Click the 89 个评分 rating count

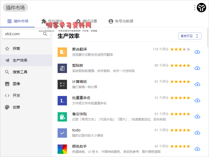pyautogui.click(x=161, y=65)
